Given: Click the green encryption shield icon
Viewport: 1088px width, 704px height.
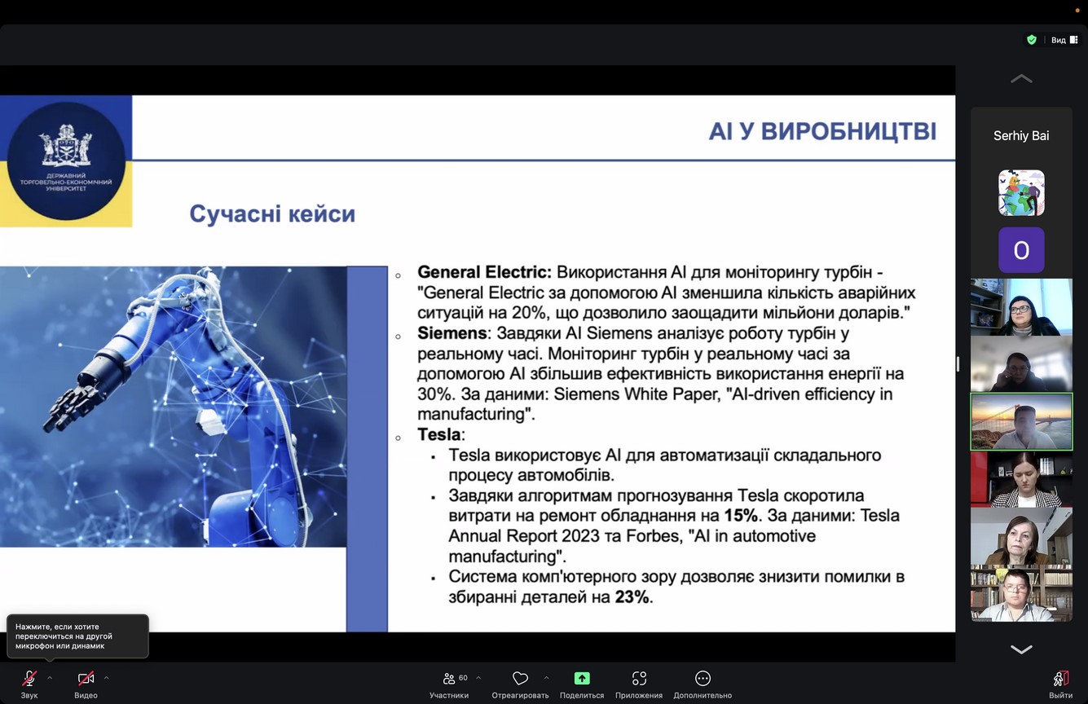Looking at the screenshot, I should [x=1032, y=40].
